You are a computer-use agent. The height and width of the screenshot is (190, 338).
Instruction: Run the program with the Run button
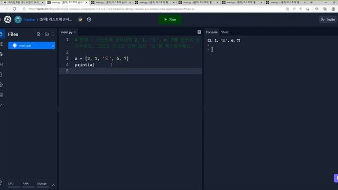coord(170,20)
